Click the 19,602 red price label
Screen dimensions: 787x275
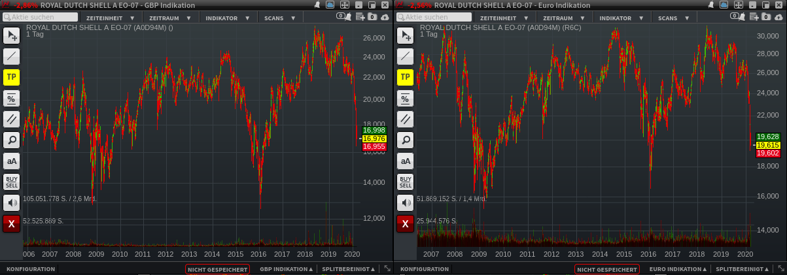[767, 154]
